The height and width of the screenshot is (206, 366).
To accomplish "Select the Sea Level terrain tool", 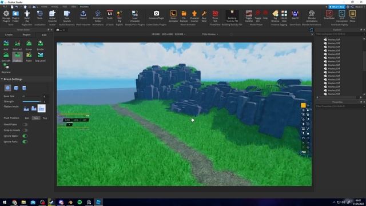I will pyautogui.click(x=40, y=57).
